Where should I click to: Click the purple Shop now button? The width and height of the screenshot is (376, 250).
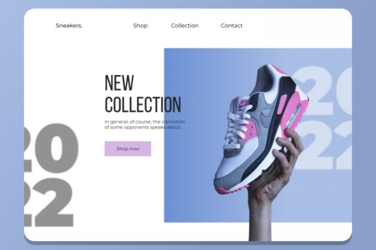pyautogui.click(x=128, y=148)
